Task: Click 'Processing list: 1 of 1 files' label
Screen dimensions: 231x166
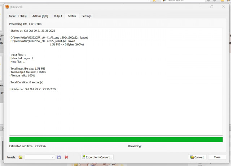Action: coord(25,24)
